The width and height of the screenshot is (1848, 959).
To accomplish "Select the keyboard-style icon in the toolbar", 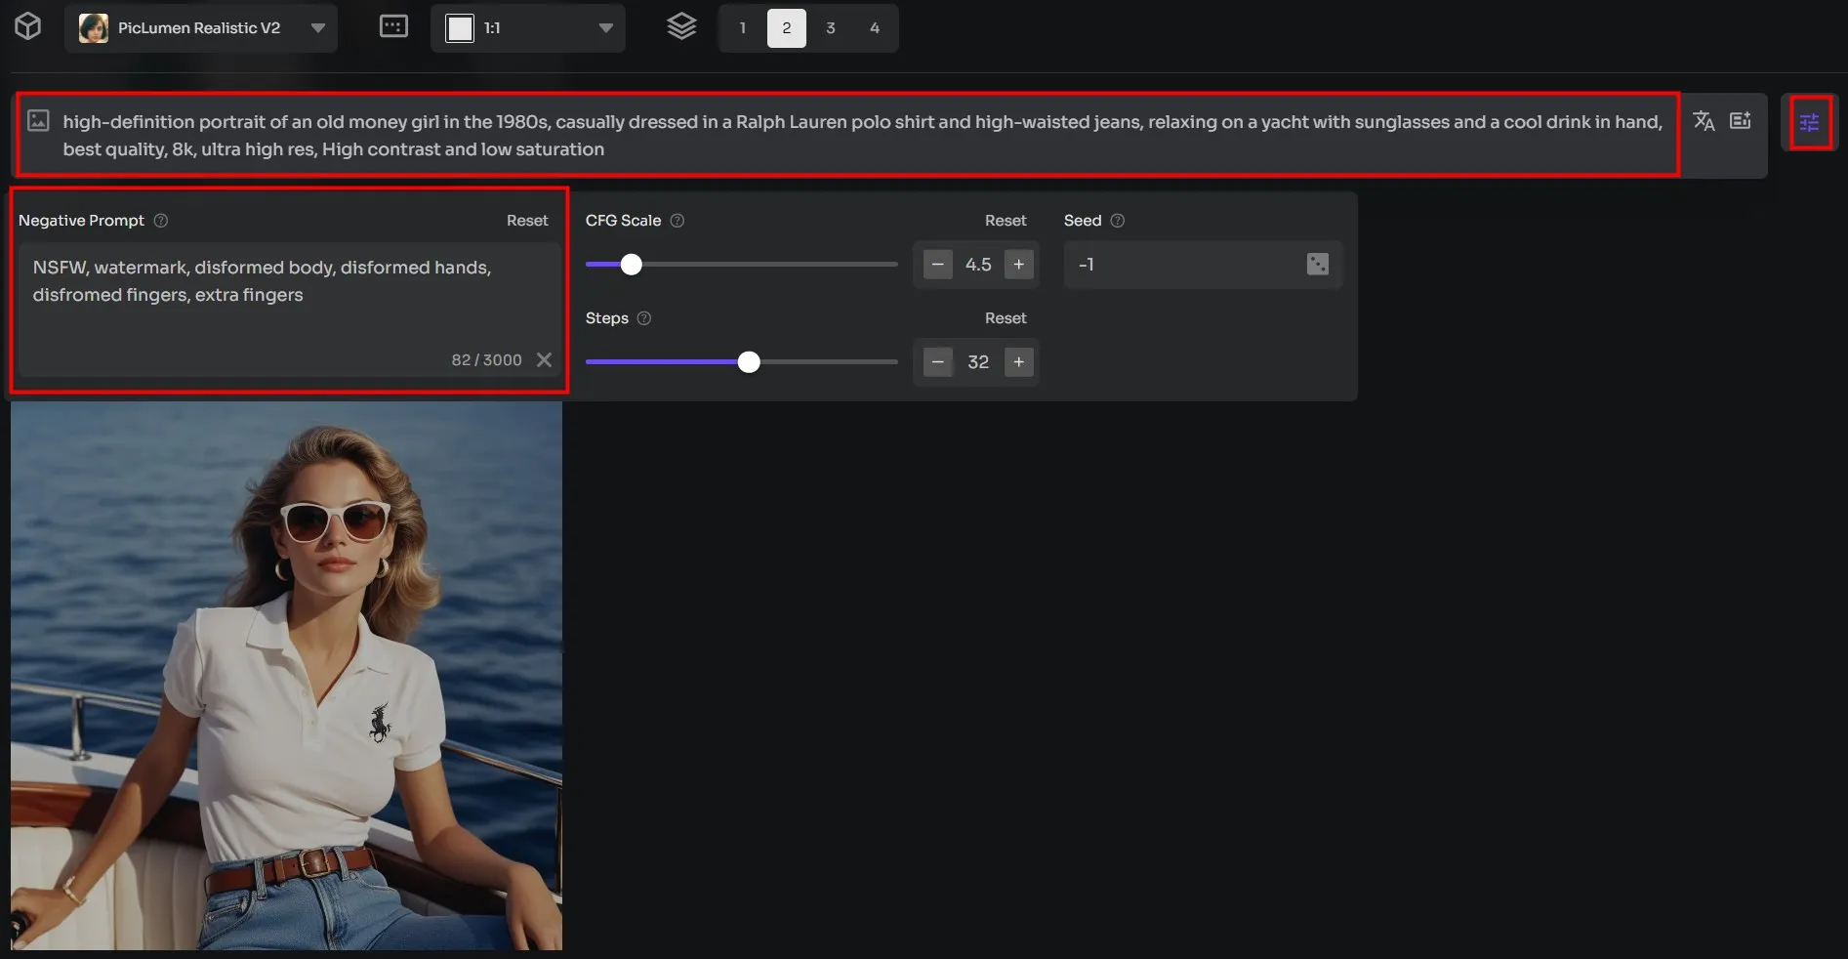I will [393, 26].
